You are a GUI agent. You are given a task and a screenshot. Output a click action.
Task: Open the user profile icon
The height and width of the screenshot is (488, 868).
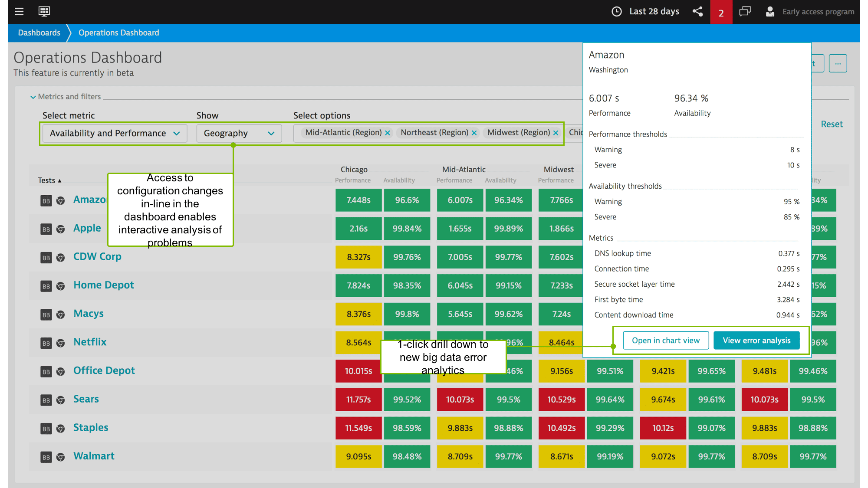point(770,12)
